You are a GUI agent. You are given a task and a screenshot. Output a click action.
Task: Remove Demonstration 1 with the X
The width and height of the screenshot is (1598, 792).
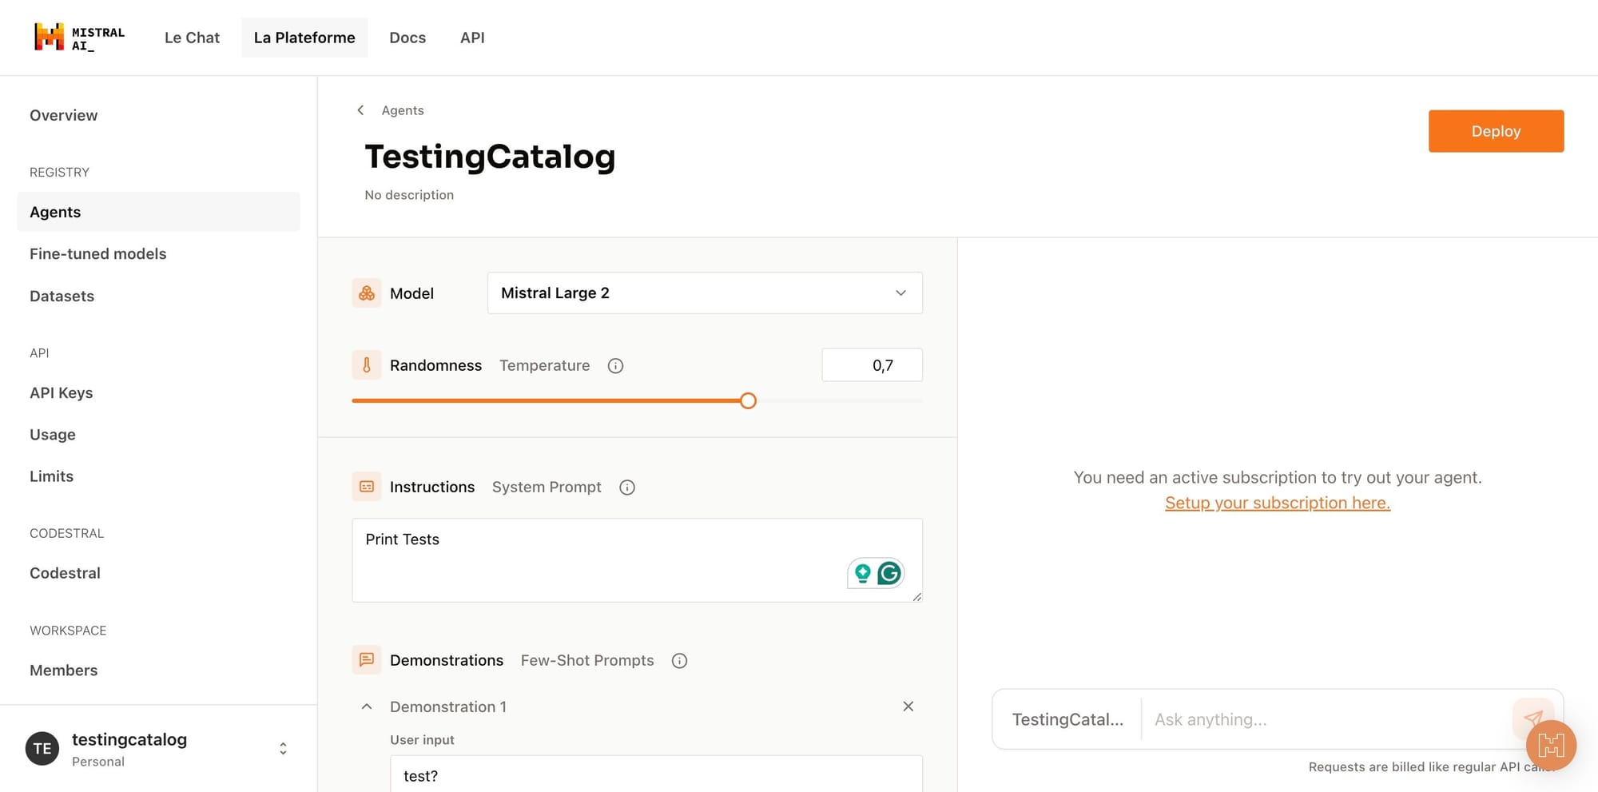click(908, 706)
